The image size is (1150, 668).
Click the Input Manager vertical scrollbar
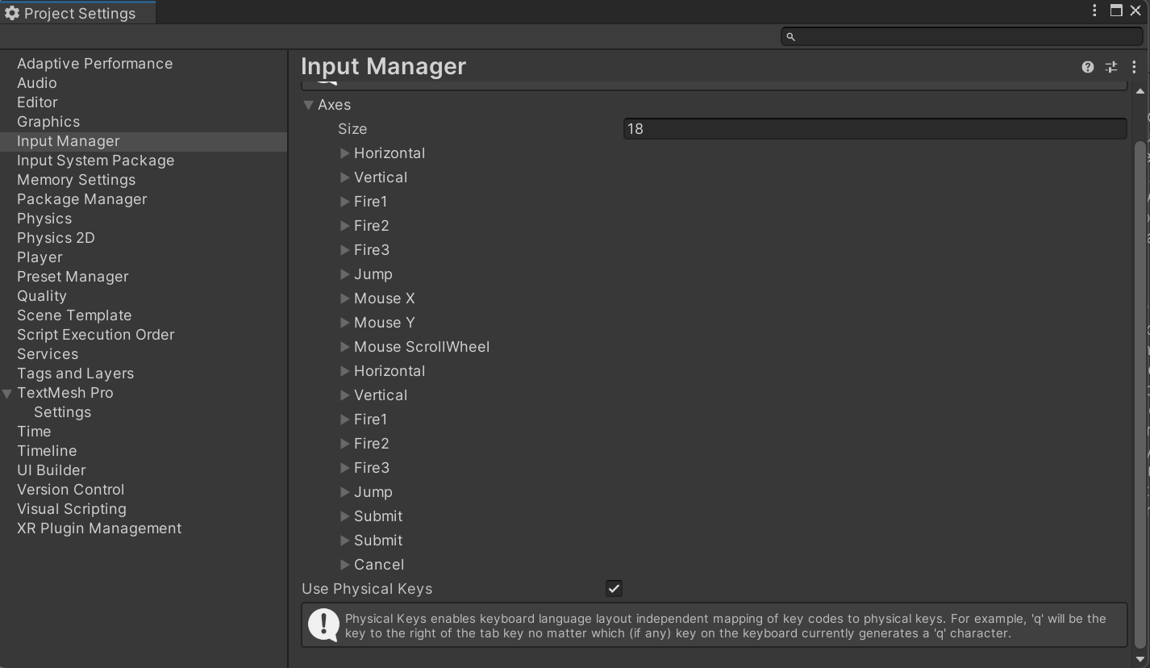(x=1140, y=395)
